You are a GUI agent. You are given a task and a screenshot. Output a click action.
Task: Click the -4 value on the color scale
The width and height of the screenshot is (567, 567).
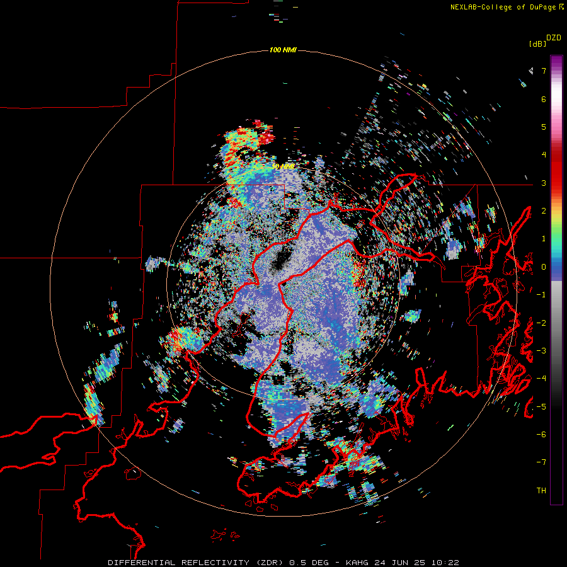pos(541,379)
